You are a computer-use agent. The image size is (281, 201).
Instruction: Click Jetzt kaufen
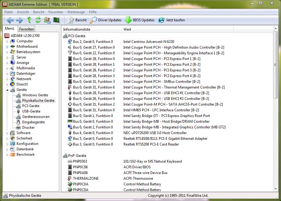click(171, 20)
